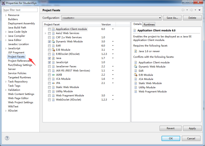Click the Dynamic Web Module globe icon
Screen dimensions: 205x146
[53, 42]
